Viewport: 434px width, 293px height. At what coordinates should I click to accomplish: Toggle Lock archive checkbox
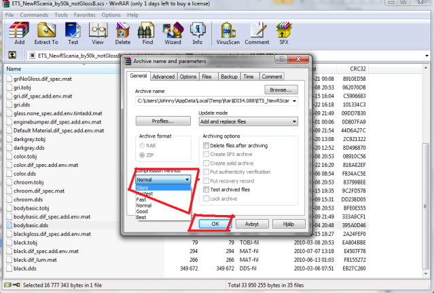(206, 199)
